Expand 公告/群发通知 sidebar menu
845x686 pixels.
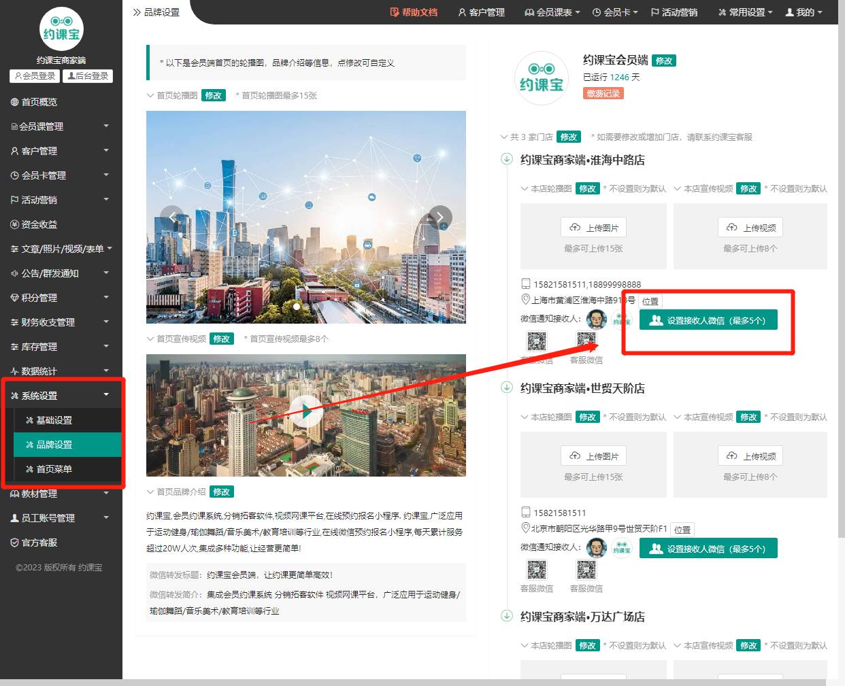[61, 273]
